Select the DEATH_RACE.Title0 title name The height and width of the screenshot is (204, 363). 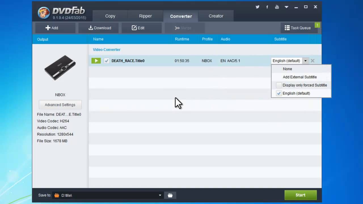(128, 61)
